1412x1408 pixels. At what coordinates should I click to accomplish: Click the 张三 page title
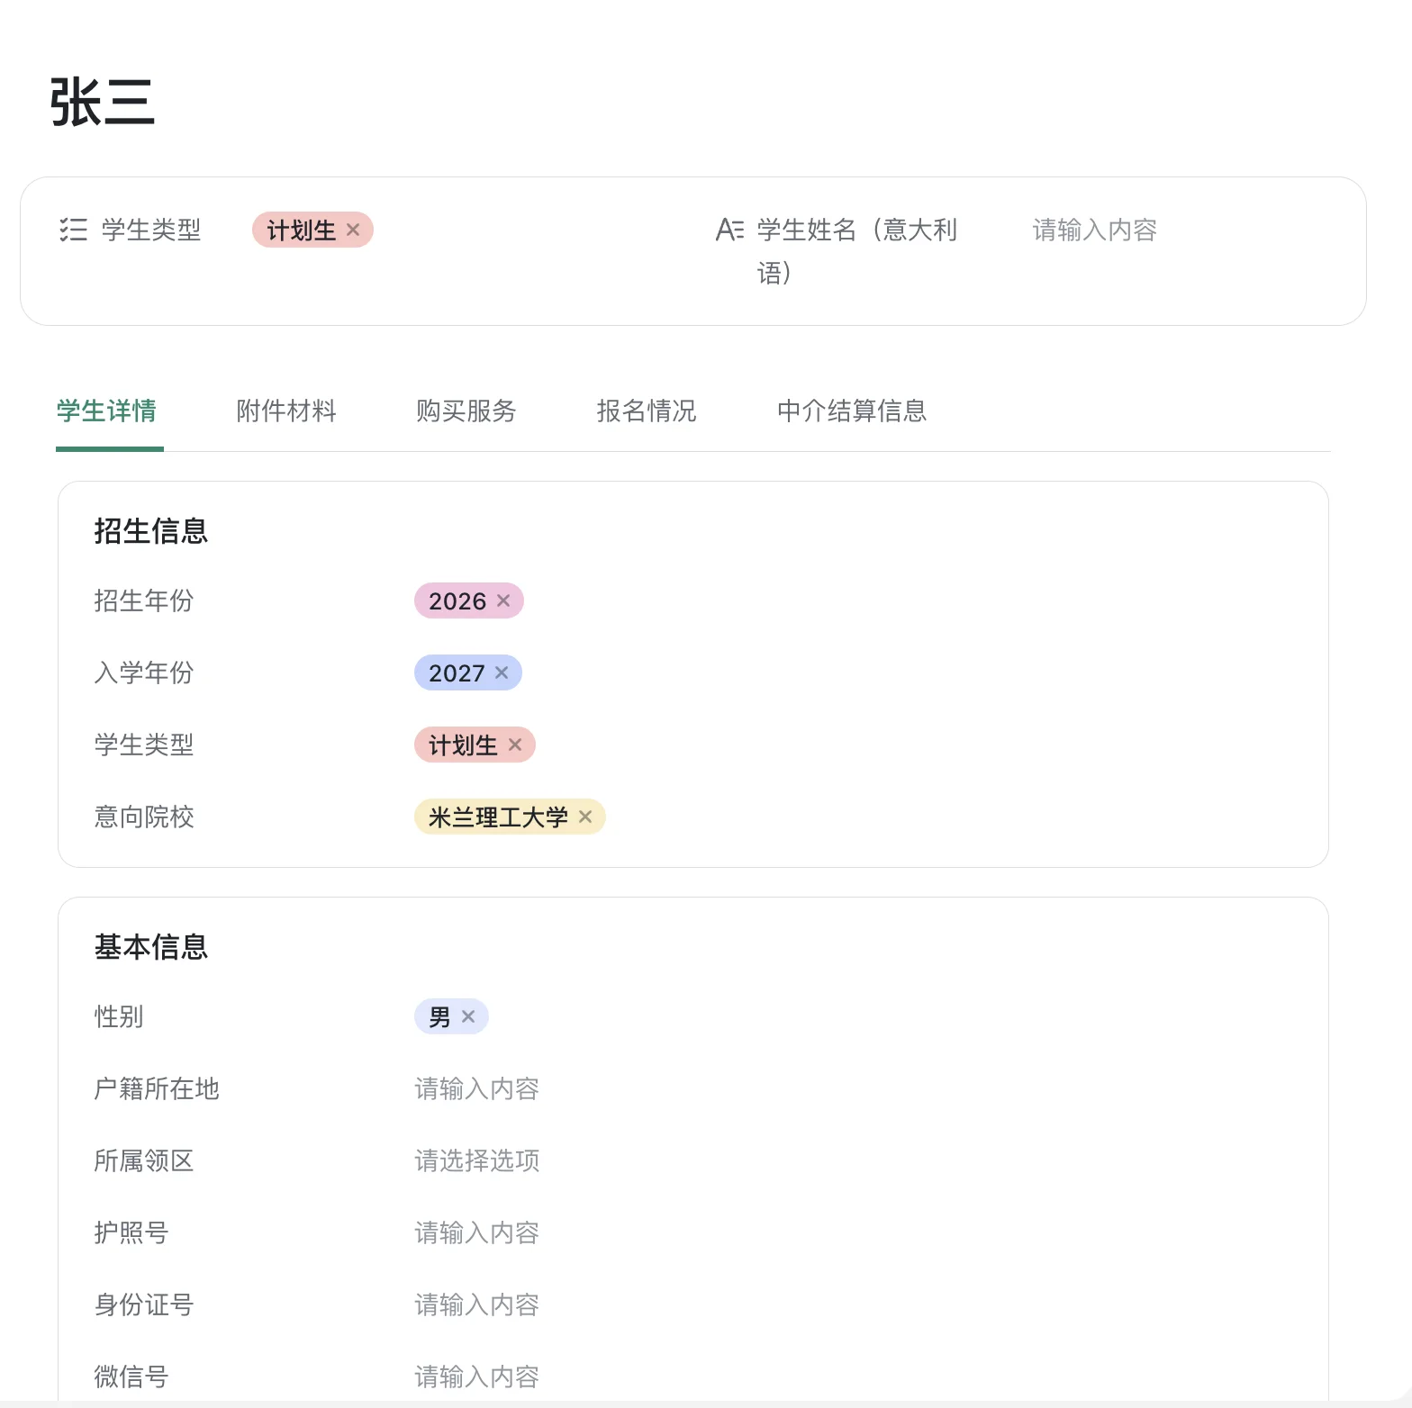(103, 102)
